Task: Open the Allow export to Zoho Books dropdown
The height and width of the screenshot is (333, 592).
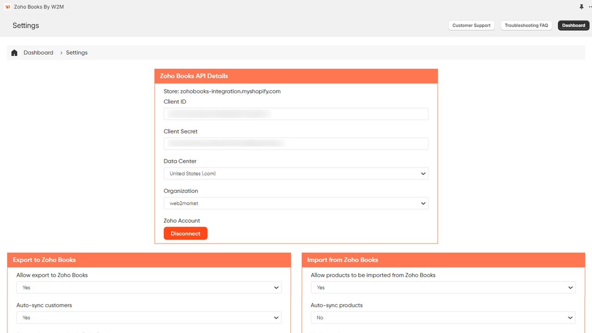Action: coord(149,287)
